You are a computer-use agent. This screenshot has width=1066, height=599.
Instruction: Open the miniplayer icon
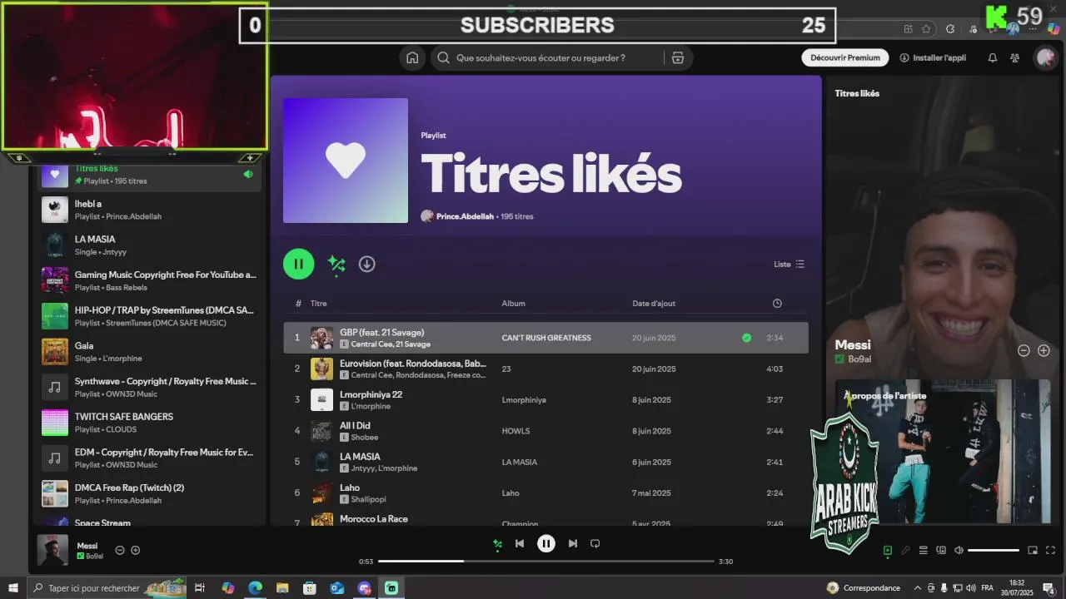[1033, 550]
